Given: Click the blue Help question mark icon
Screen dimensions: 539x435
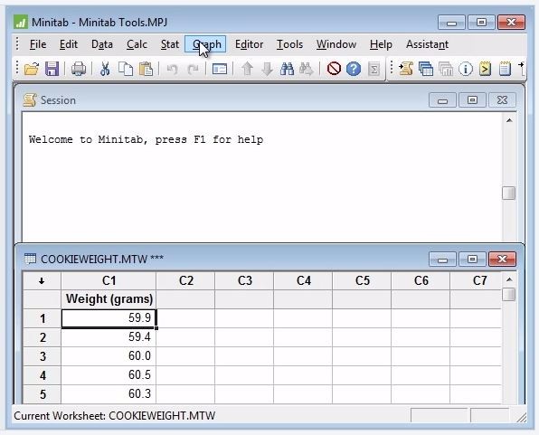Looking at the screenshot, I should (x=354, y=69).
